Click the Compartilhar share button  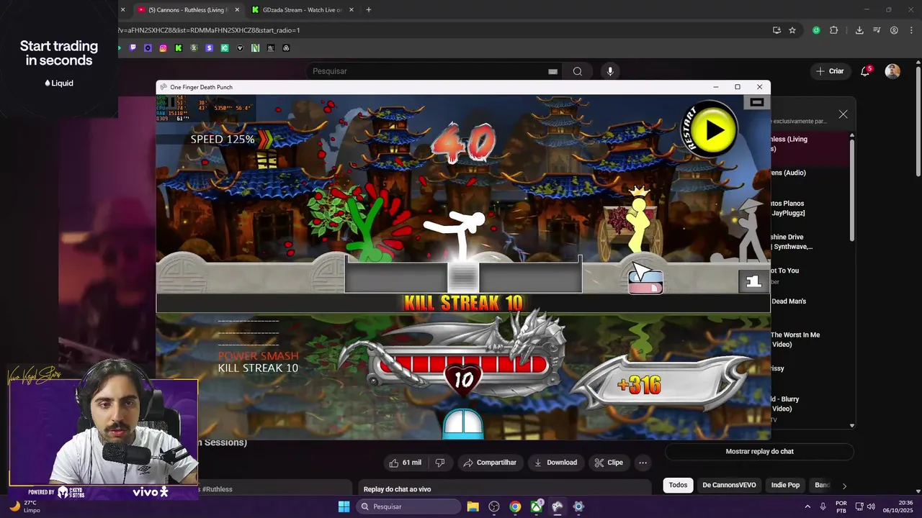point(489,463)
